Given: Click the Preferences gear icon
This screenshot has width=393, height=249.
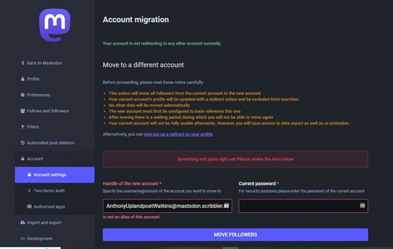Looking at the screenshot, I should point(23,95).
